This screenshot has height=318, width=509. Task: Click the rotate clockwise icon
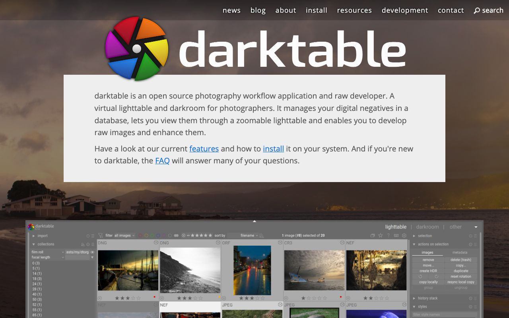click(x=436, y=277)
